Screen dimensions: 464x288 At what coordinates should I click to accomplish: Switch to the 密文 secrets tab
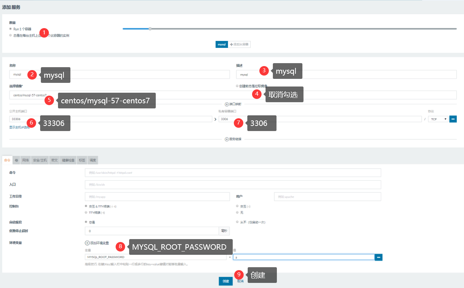point(54,160)
